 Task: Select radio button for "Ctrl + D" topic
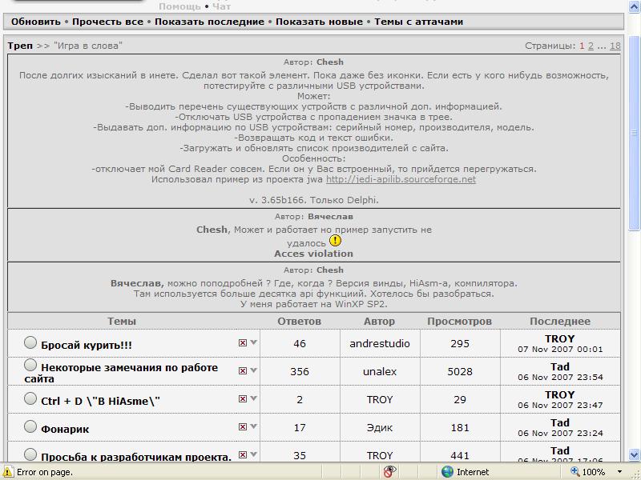click(30, 398)
